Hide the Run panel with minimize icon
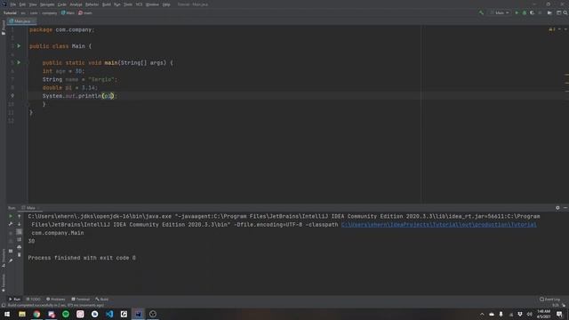The height and width of the screenshot is (320, 569). (565, 208)
